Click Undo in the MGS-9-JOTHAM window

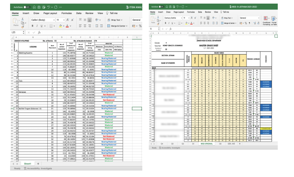click(x=177, y=7)
